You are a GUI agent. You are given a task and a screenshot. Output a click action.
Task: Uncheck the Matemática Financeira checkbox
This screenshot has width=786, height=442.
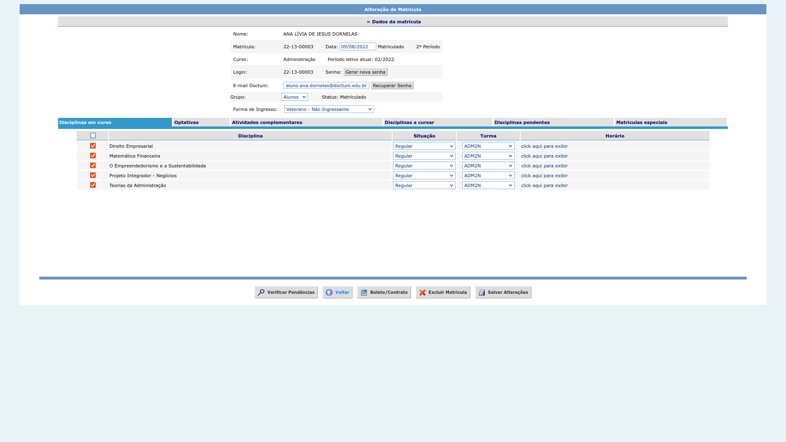pos(93,156)
